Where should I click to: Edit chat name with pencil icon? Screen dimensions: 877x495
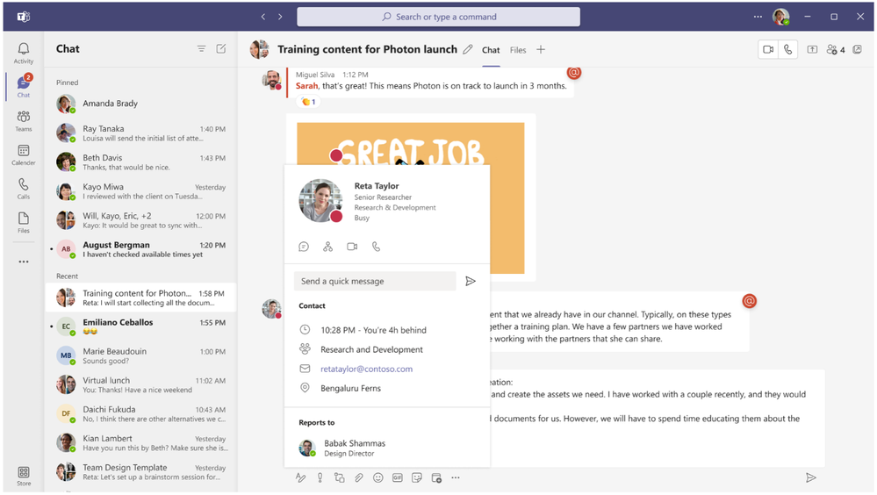point(468,49)
